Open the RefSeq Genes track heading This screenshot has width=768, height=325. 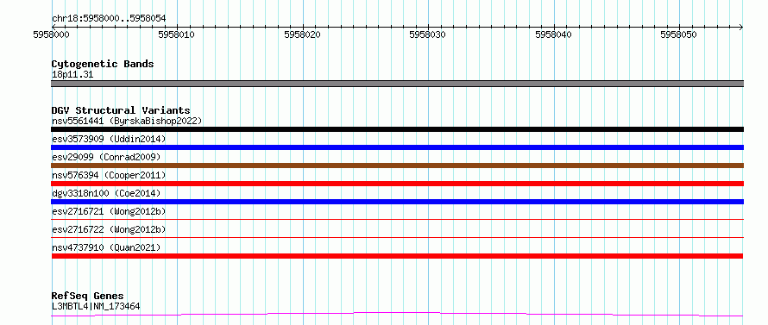click(x=87, y=297)
